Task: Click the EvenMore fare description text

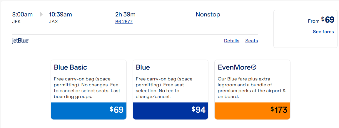Action: 252,88
